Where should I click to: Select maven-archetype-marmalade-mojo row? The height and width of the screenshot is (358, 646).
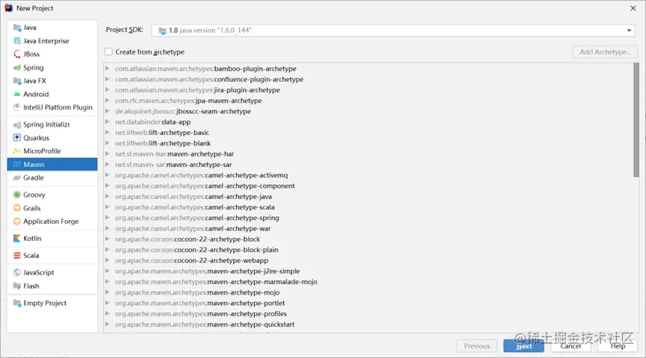point(368,282)
